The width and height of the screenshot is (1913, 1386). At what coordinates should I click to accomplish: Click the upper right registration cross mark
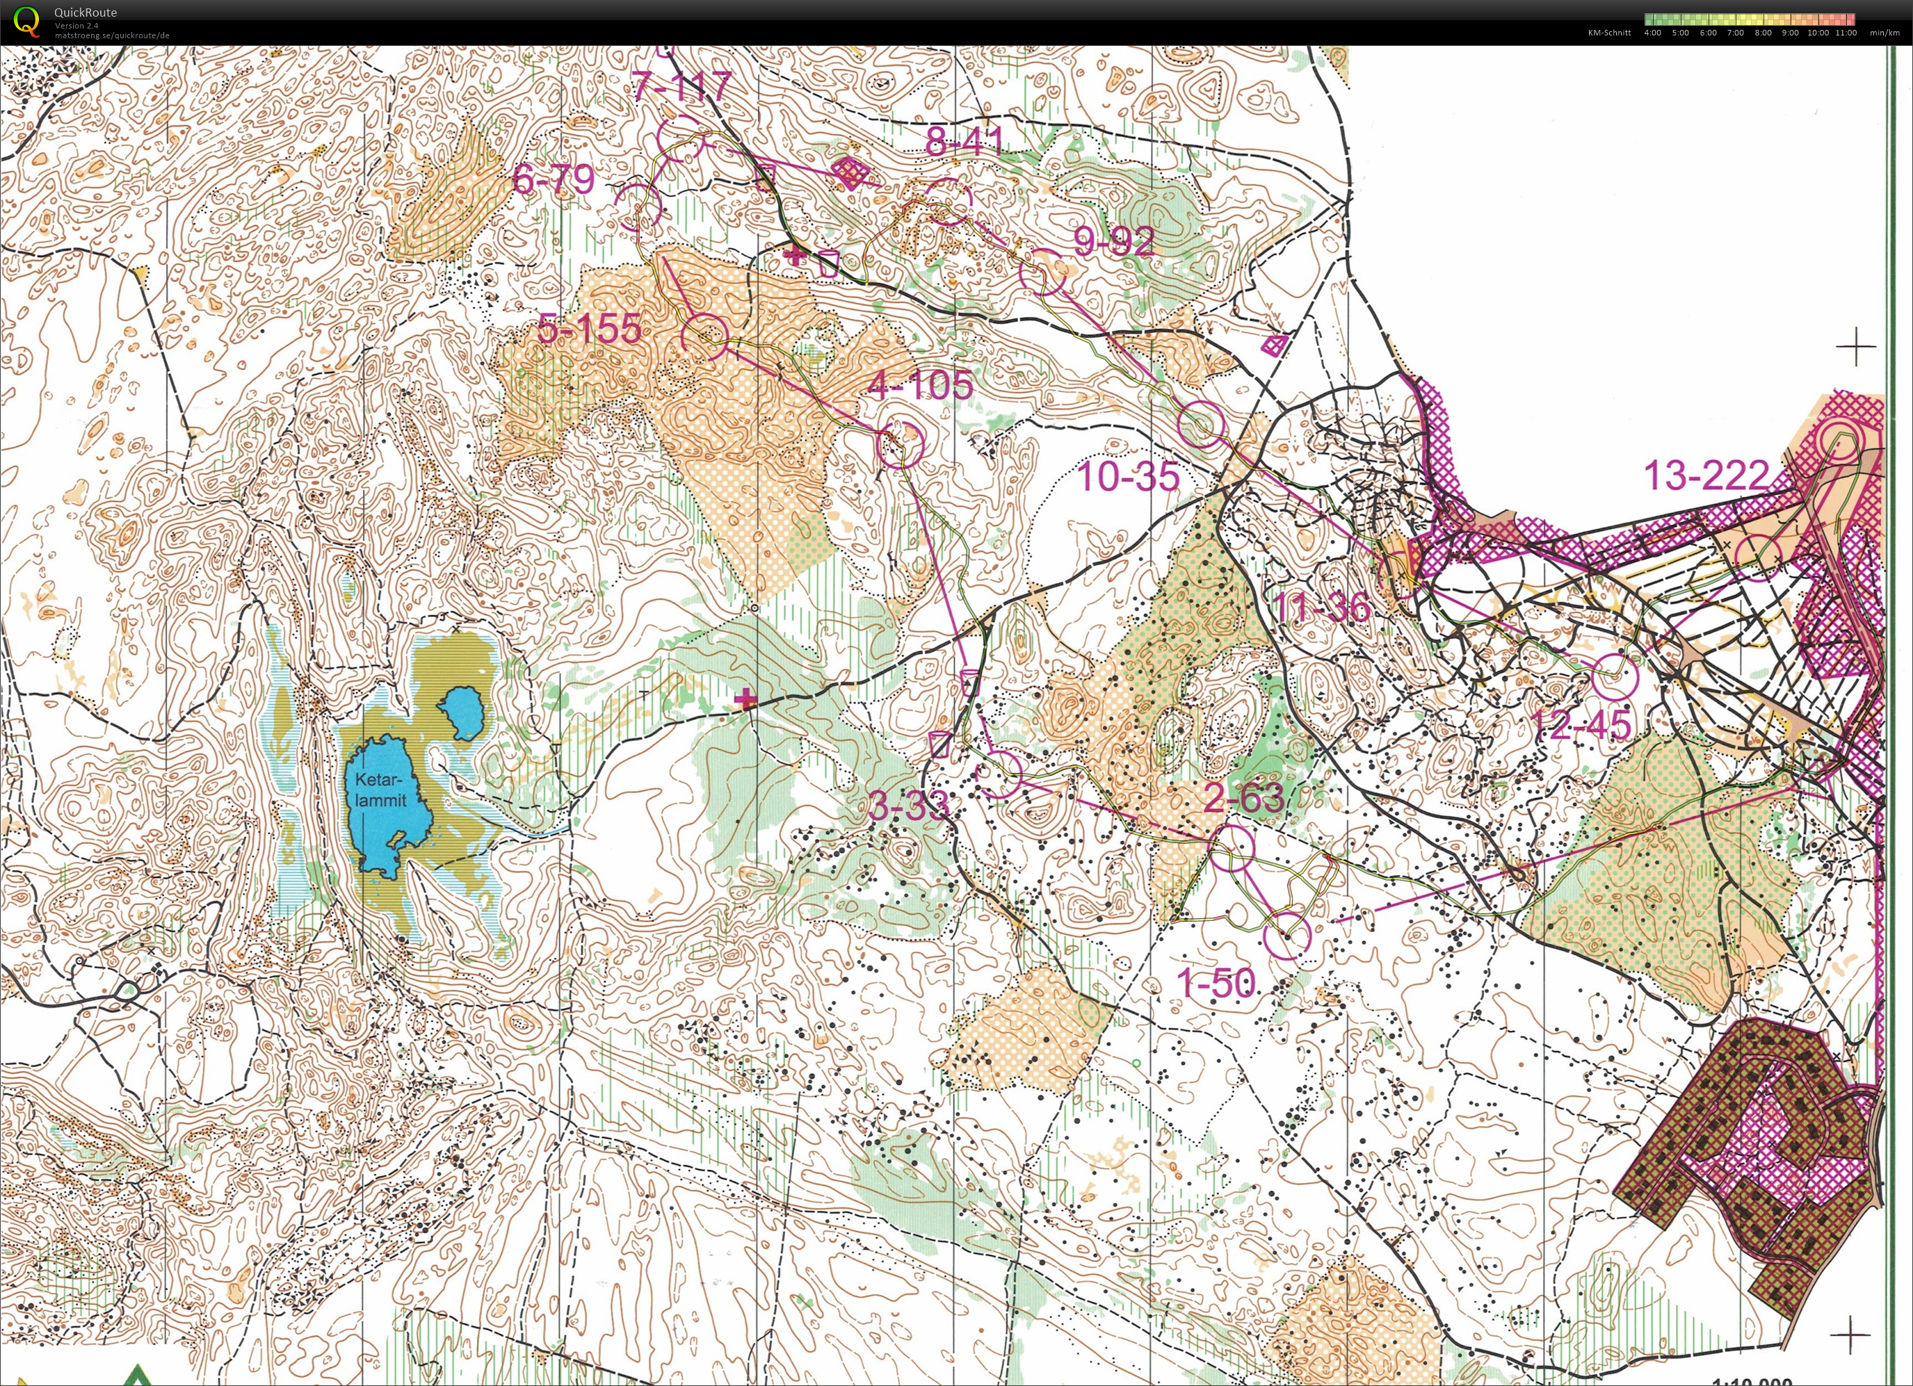[x=1856, y=346]
